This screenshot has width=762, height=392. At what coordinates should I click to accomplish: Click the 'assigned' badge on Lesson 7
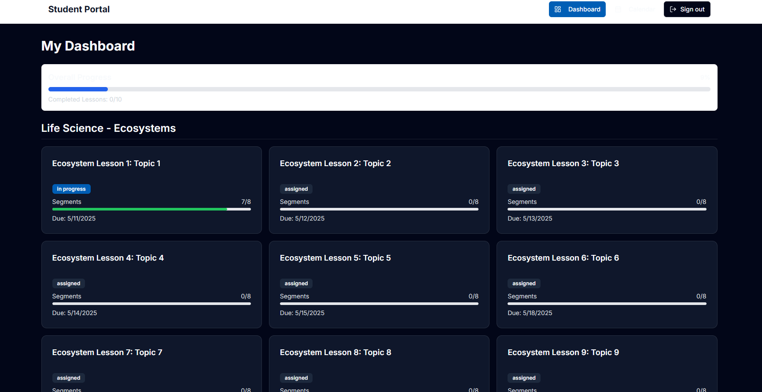(x=69, y=378)
